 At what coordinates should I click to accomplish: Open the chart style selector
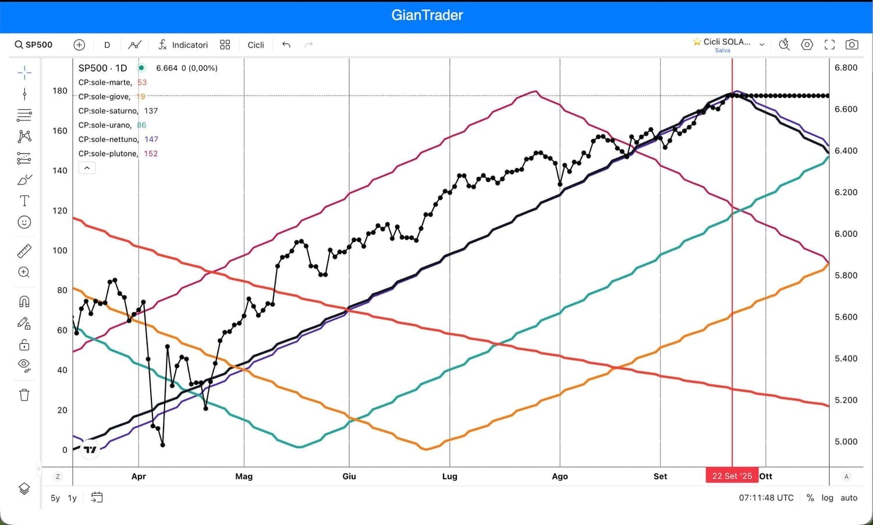click(134, 45)
